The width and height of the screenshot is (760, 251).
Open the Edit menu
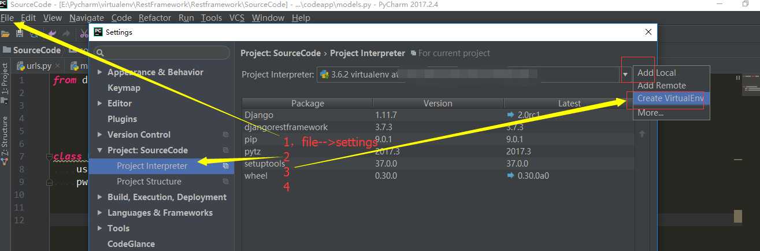(x=28, y=18)
